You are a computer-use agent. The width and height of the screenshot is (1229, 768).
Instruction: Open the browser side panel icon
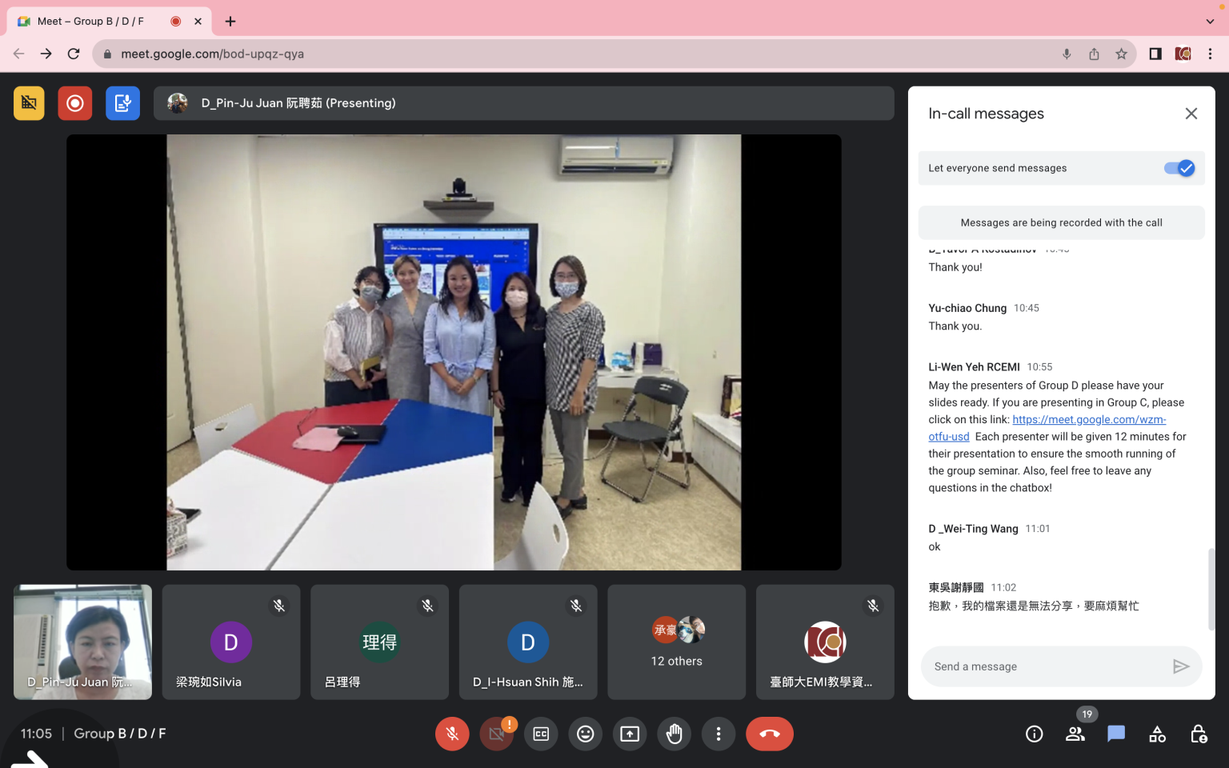coord(1155,54)
